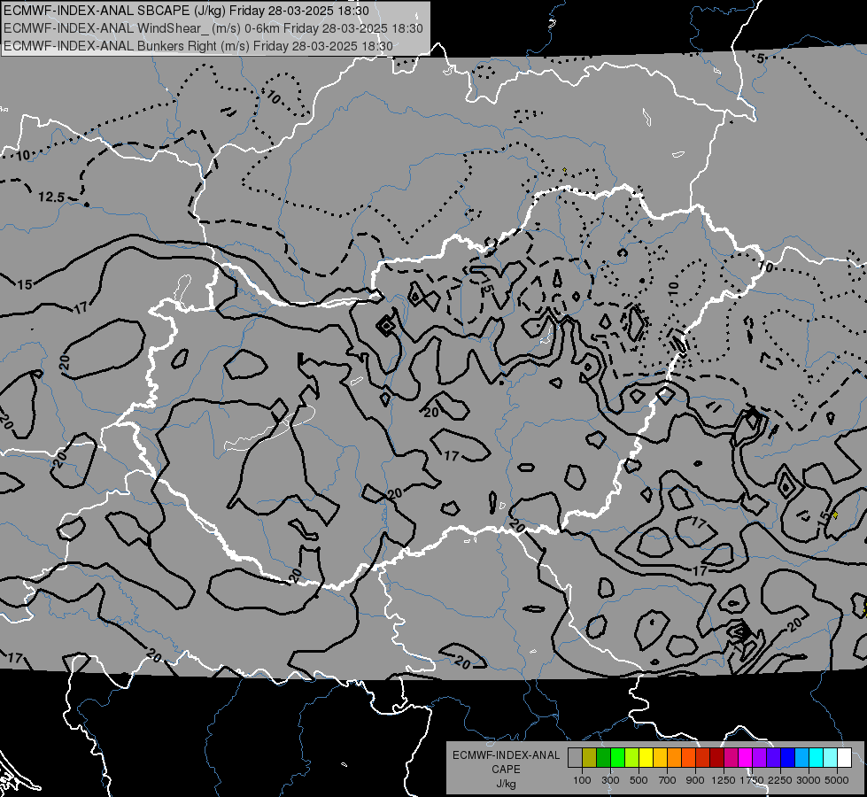Click the 500 legend value
This screenshot has width=867, height=797.
pos(639,780)
